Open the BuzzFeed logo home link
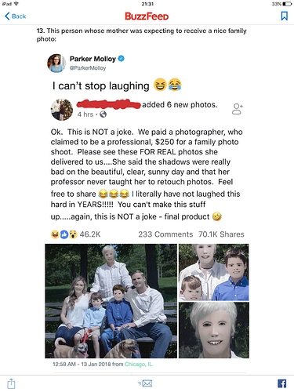Image resolution: width=294 pixels, height=392 pixels. 147,16
